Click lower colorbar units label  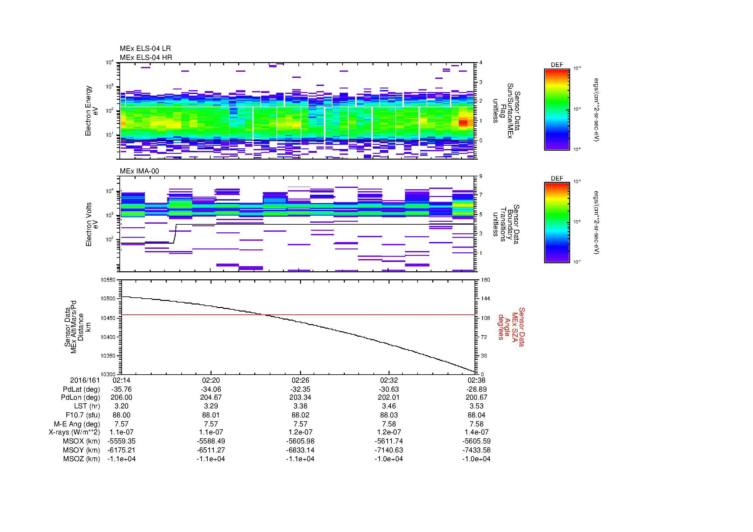[x=597, y=223]
